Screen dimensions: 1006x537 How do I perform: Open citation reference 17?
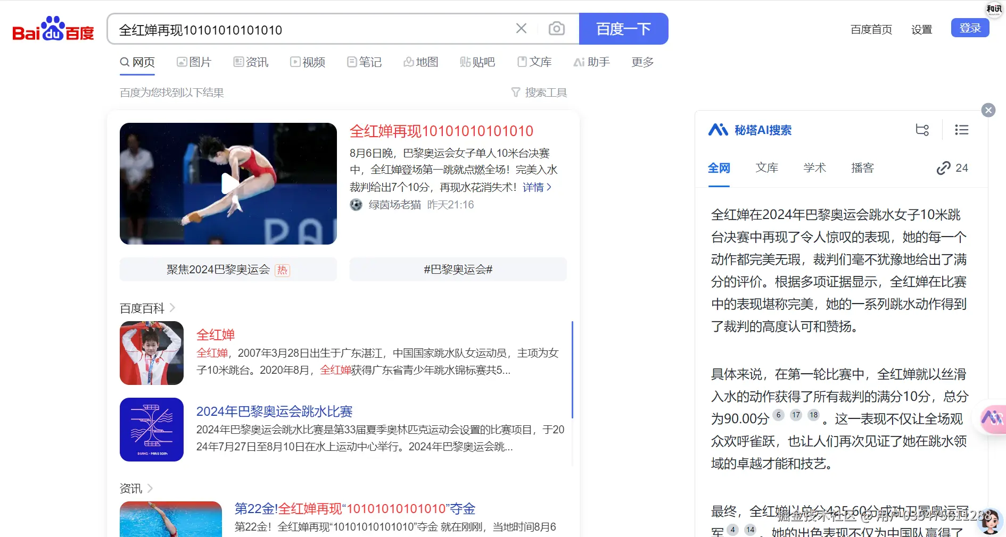coord(796,415)
